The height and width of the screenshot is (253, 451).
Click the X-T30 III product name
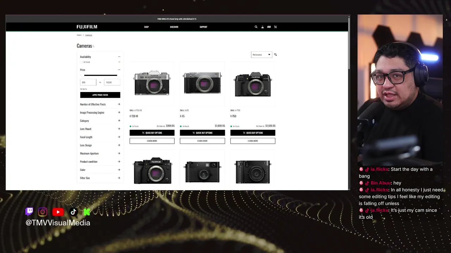click(134, 116)
